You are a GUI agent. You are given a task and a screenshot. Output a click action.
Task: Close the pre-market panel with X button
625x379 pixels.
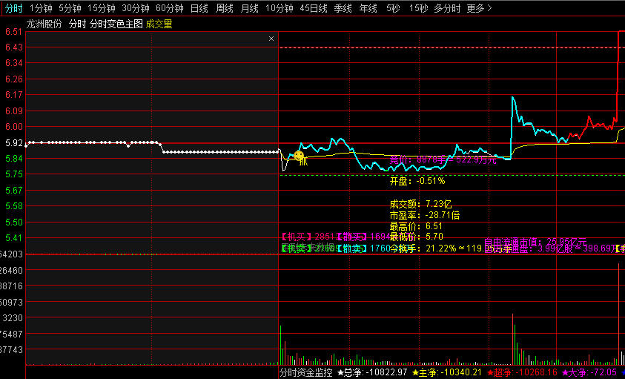coord(271,39)
